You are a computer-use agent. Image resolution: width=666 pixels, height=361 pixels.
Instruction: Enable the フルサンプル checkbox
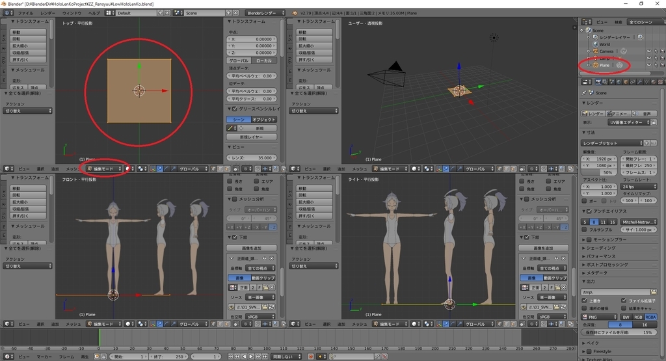585,230
